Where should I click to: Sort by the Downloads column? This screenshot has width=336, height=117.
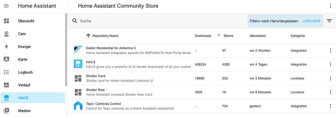(x=203, y=36)
